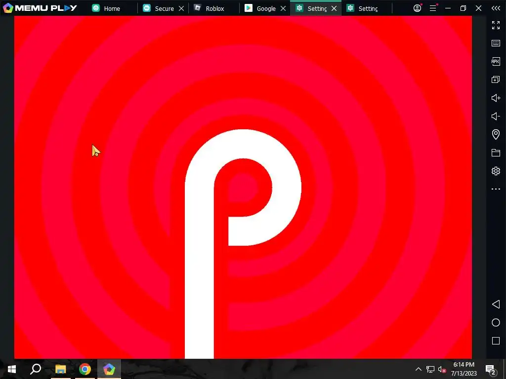The height and width of the screenshot is (379, 506).
Task: Open File Explorer from the taskbar
Action: coord(61,369)
